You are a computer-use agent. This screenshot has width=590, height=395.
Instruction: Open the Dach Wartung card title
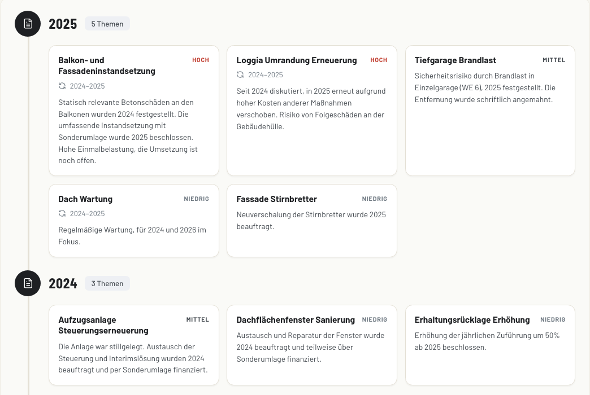pos(85,199)
